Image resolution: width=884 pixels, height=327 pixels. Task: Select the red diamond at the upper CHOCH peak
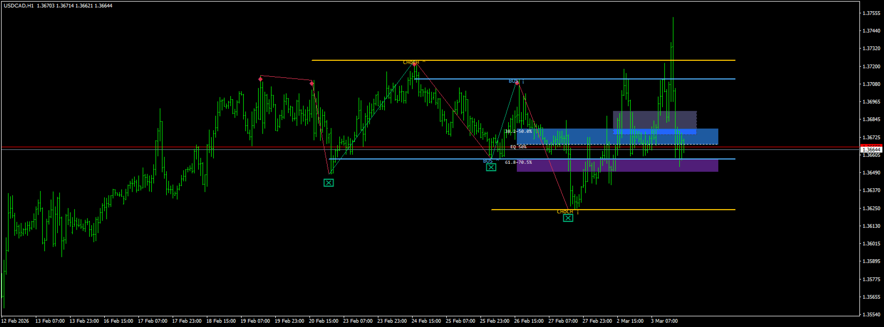click(x=415, y=63)
